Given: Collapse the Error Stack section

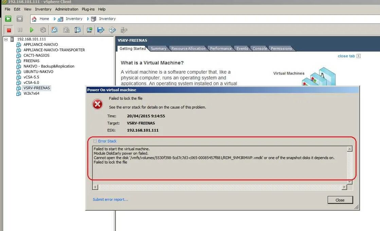Looking at the screenshot, I should tap(95, 141).
